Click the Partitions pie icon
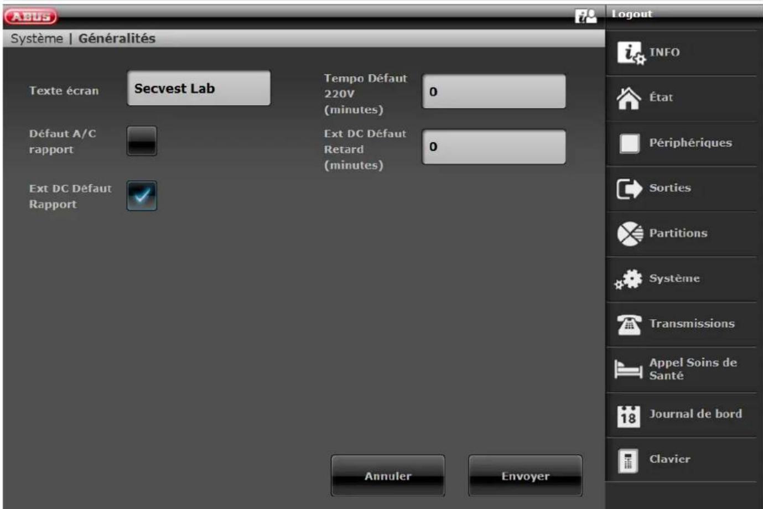Screen dimensions: 763x509 629,234
